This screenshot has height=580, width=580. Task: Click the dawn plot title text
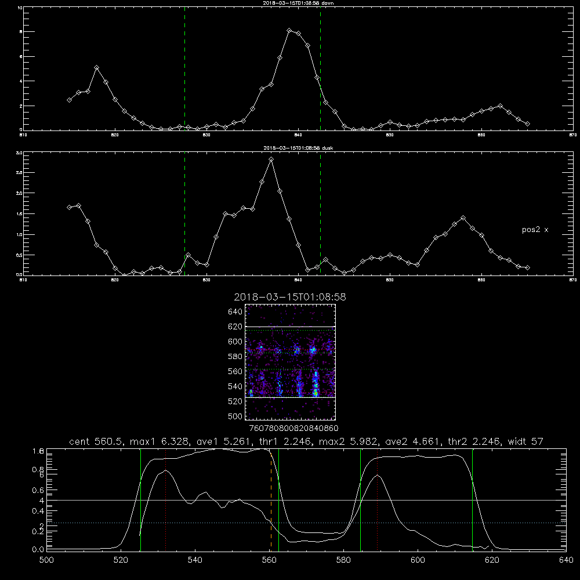click(x=298, y=3)
